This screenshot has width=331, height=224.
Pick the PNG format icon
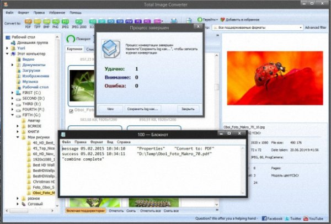coord(56,22)
